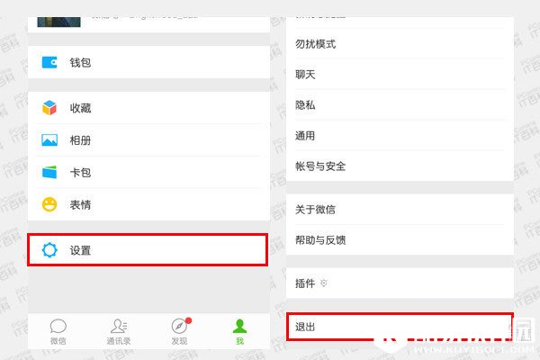Click the blue settings gear icon
The height and width of the screenshot is (360, 540).
click(x=49, y=250)
